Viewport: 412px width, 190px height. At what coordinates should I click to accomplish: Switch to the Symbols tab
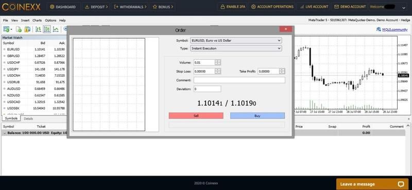point(11,118)
